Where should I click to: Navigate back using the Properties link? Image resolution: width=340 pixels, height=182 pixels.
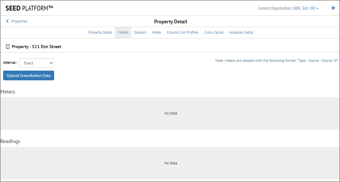coord(19,21)
